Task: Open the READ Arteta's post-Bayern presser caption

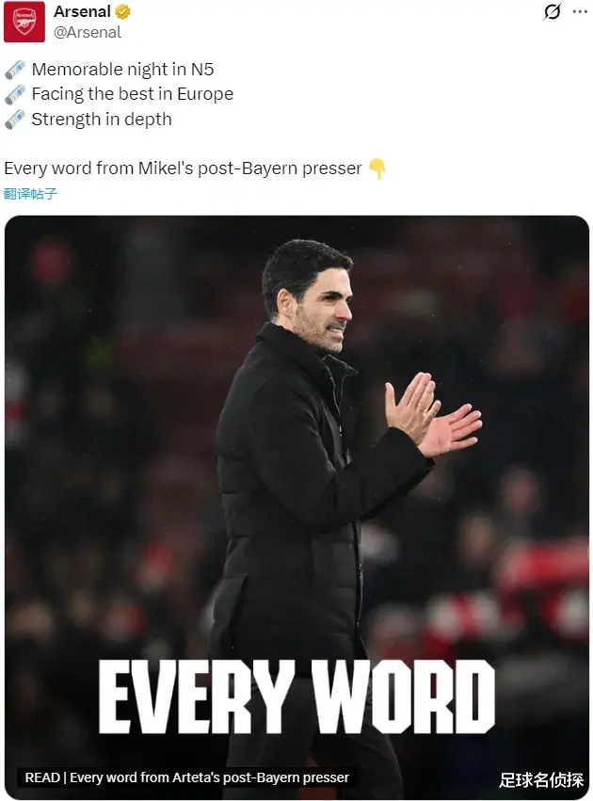Action: pyautogui.click(x=187, y=777)
